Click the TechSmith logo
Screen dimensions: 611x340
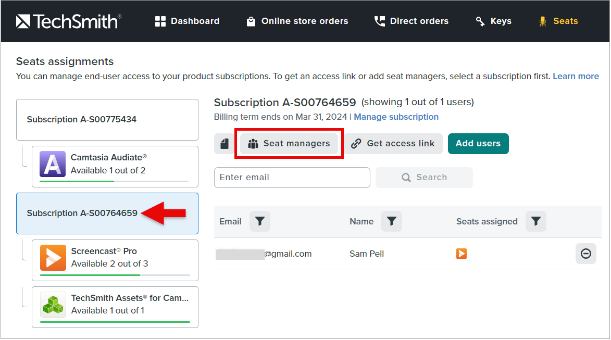[x=68, y=21]
